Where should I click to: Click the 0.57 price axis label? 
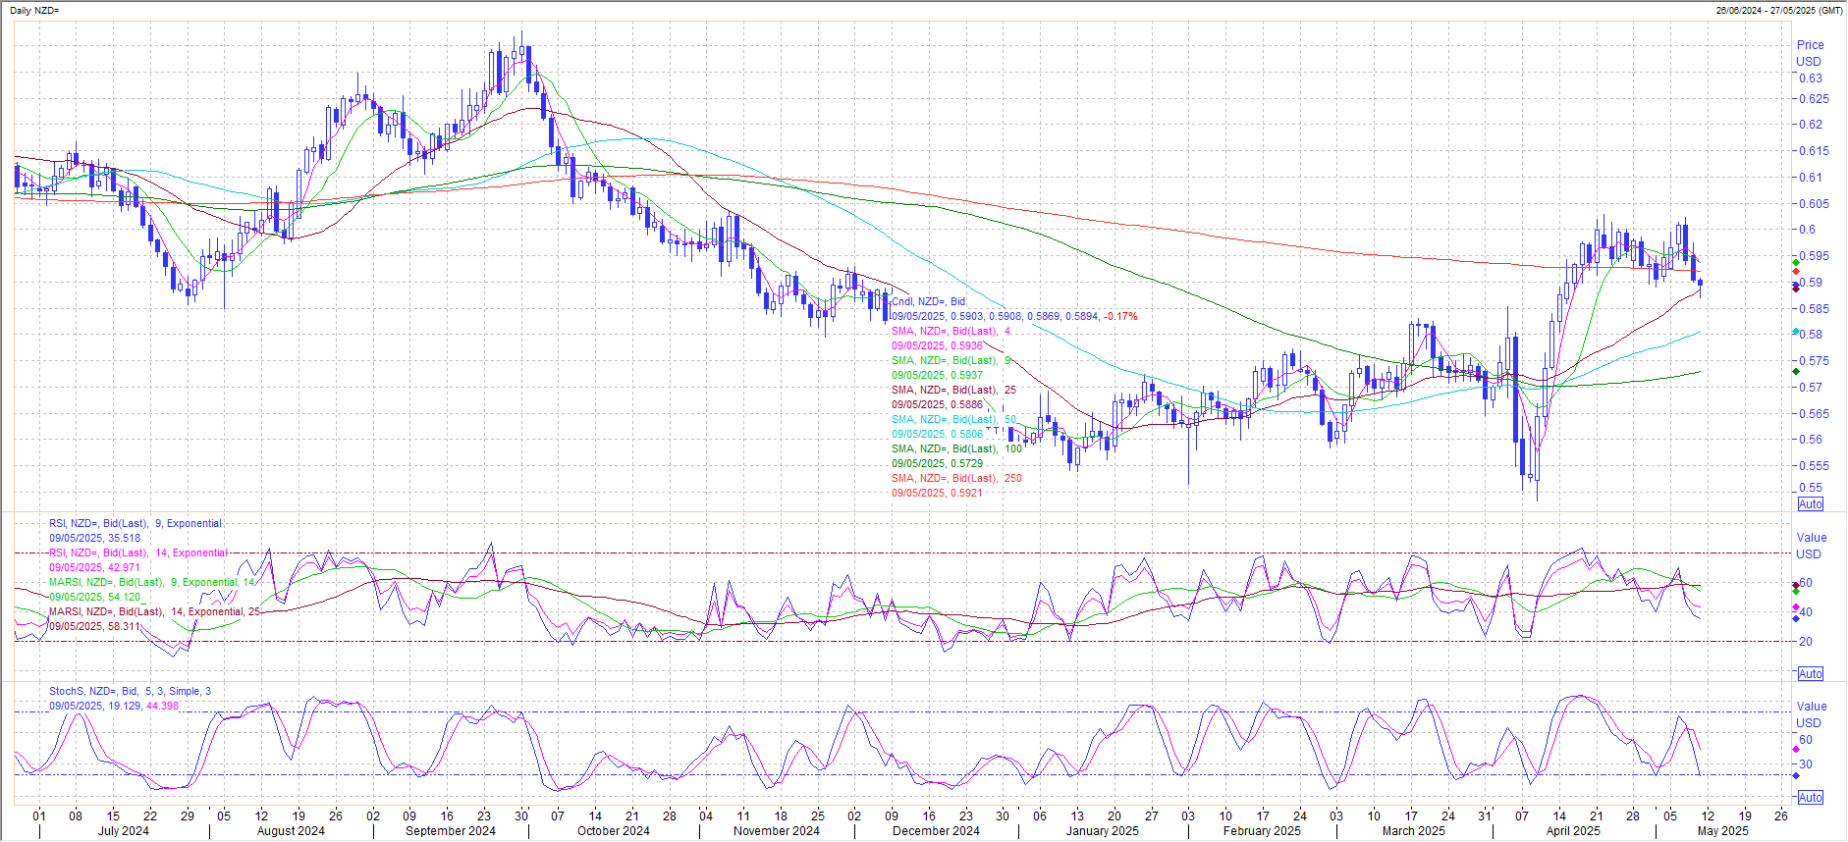click(x=1810, y=388)
